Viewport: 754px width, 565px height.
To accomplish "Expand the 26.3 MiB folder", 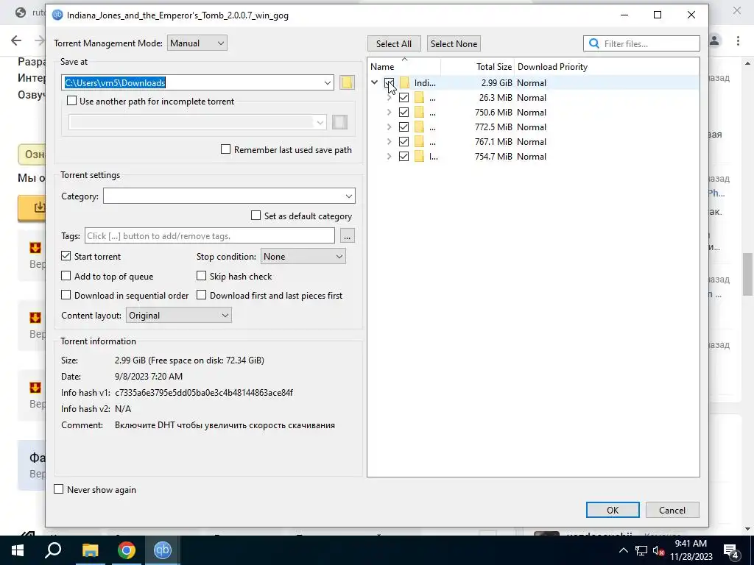I will 389,98.
